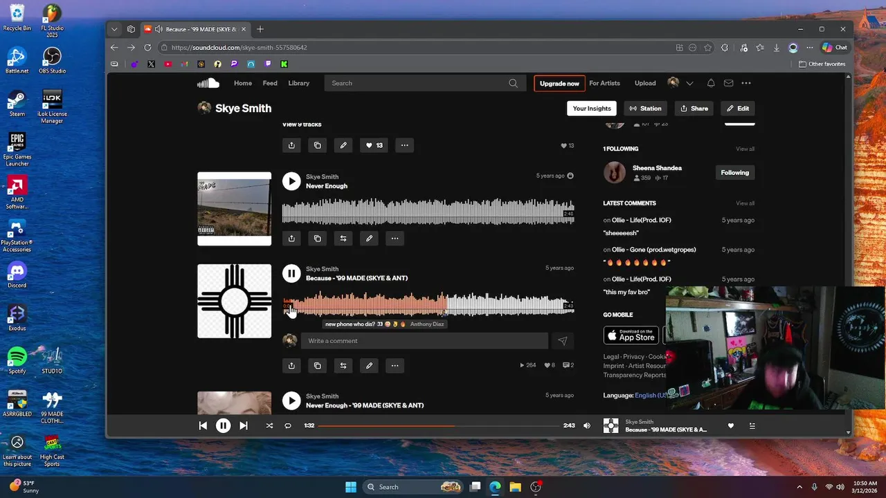Click Download on the App Store badge
The image size is (886, 498).
(631, 335)
